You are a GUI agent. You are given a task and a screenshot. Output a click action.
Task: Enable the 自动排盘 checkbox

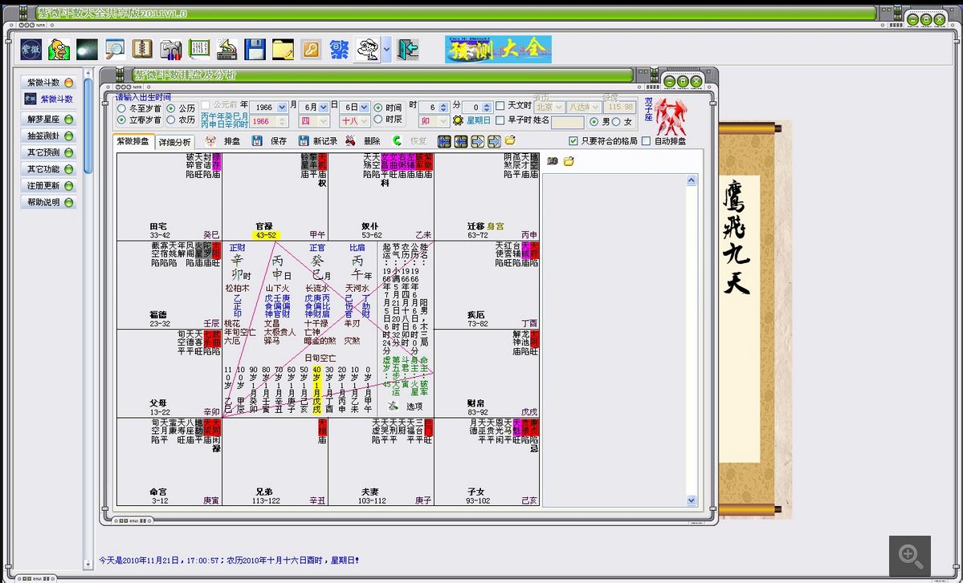coord(646,141)
